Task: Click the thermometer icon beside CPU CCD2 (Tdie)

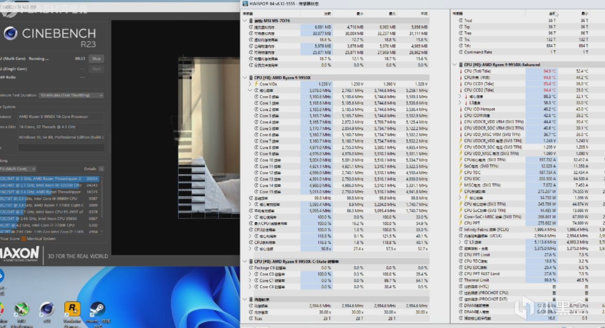Action: click(x=460, y=90)
